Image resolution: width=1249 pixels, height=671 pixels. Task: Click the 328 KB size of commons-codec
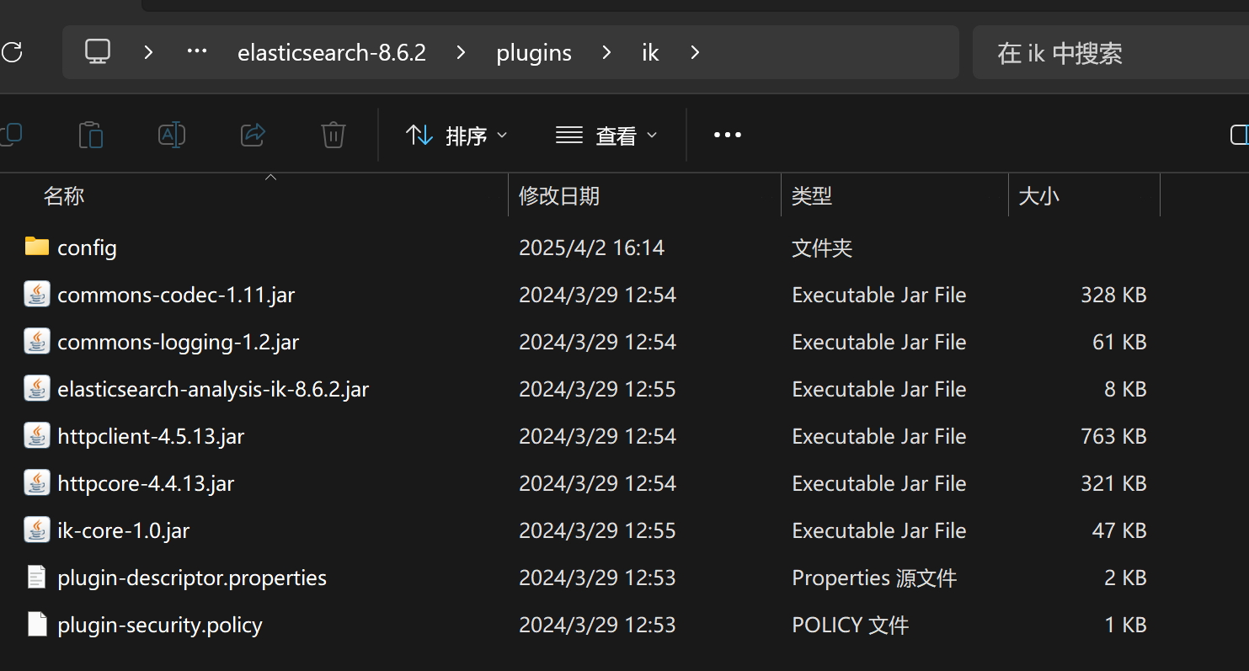[x=1113, y=295]
